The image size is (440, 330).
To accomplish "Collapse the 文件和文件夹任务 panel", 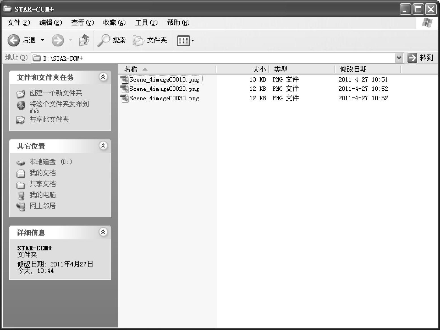I will click(x=103, y=77).
